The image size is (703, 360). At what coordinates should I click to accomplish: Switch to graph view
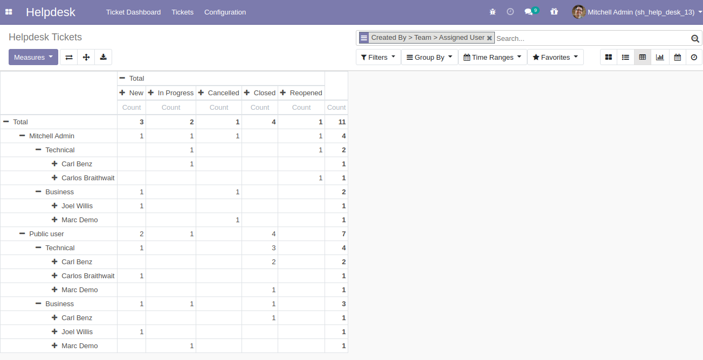coord(660,57)
